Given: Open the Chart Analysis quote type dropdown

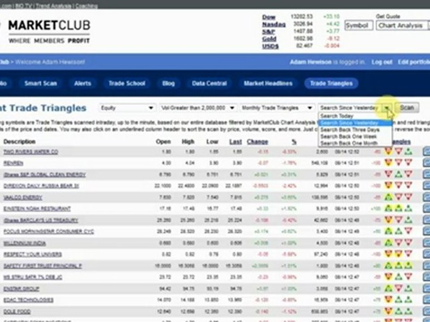Looking at the screenshot, I should tap(403, 25).
